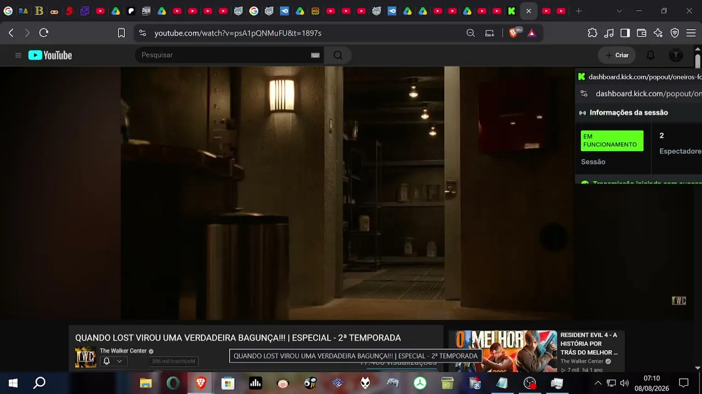Screen dimensions: 702x394
Task: Open the Windows Start menu
Action: point(13,383)
